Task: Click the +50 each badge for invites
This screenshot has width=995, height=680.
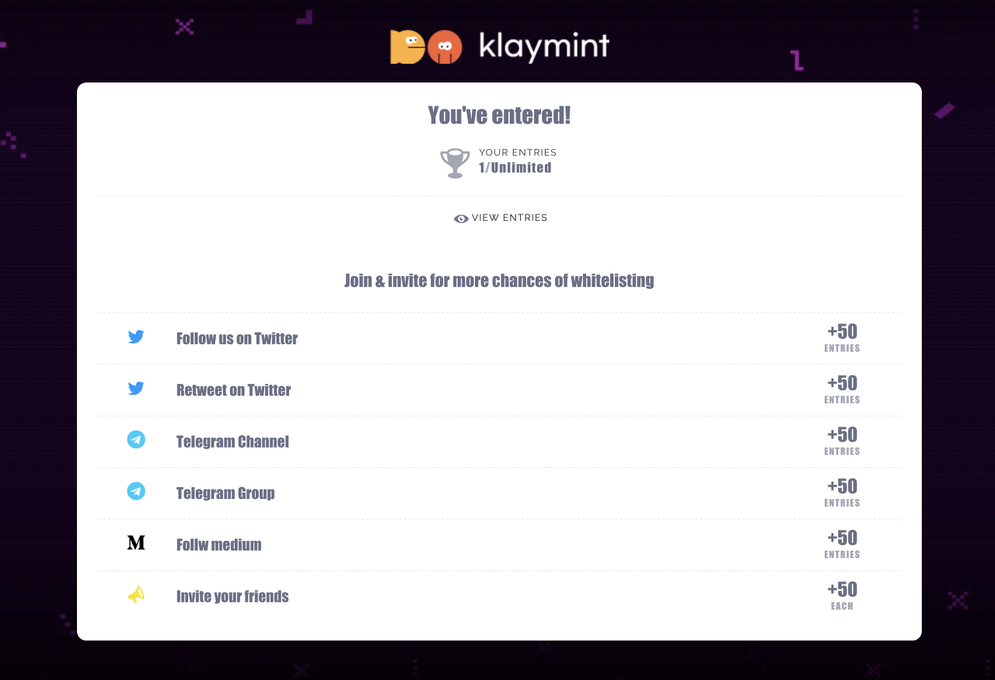Action: 842,596
